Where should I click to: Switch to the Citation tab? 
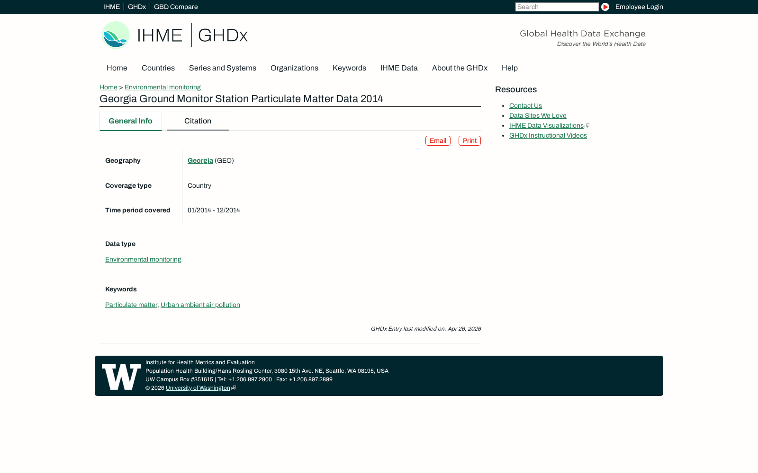[x=198, y=121]
